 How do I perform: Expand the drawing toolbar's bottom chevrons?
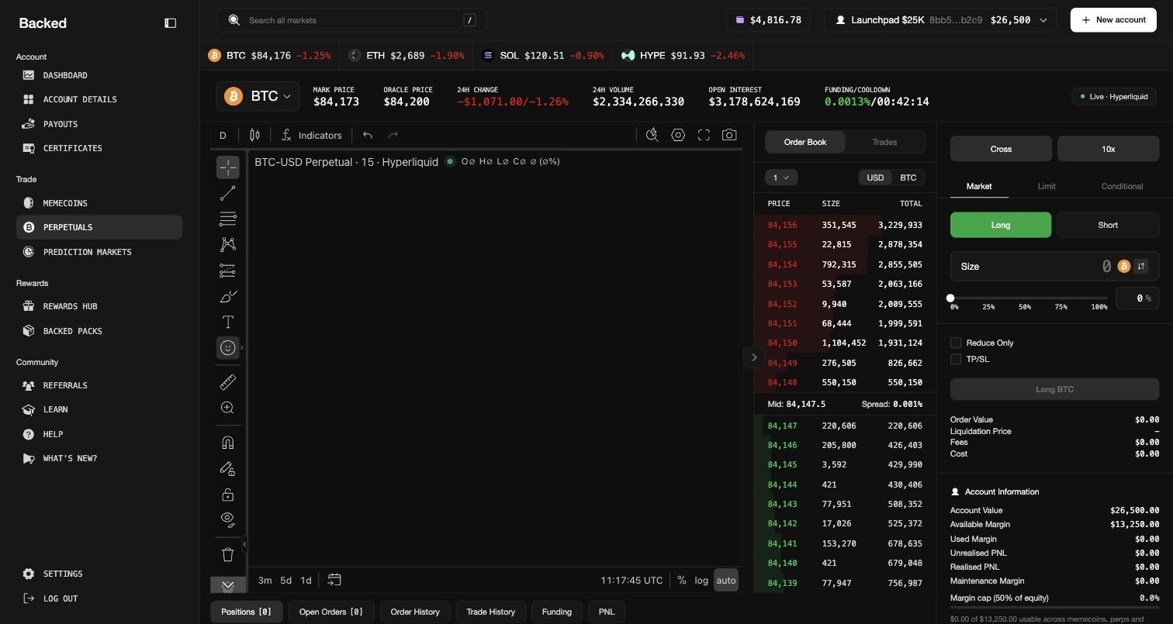228,585
